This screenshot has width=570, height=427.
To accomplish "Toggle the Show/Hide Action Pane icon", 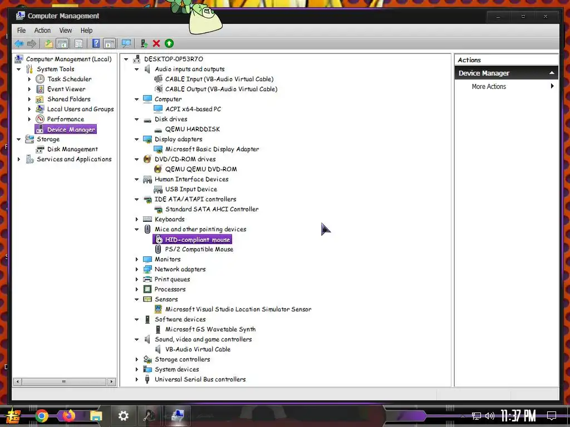I will pos(109,44).
